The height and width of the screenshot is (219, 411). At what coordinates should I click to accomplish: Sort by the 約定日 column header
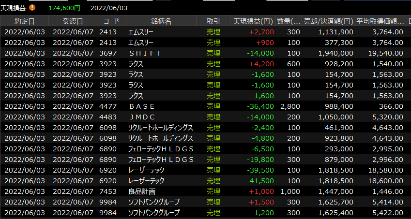pyautogui.click(x=24, y=21)
